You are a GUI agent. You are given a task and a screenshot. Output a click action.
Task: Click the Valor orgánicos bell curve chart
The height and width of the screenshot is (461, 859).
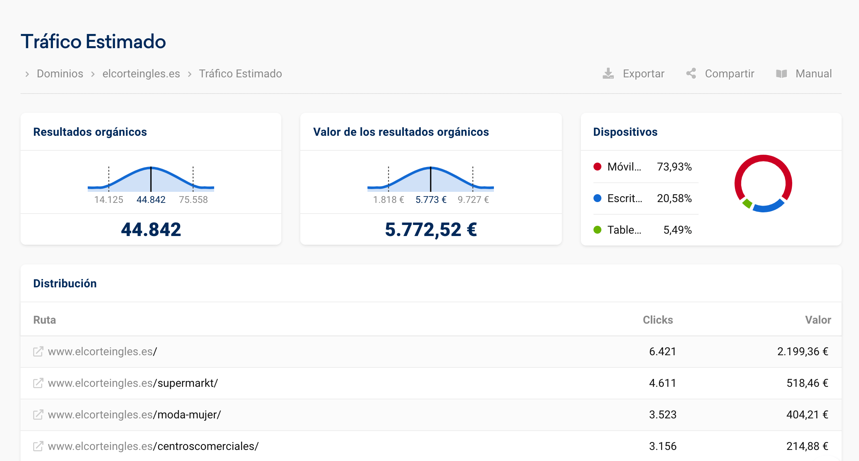tap(431, 179)
